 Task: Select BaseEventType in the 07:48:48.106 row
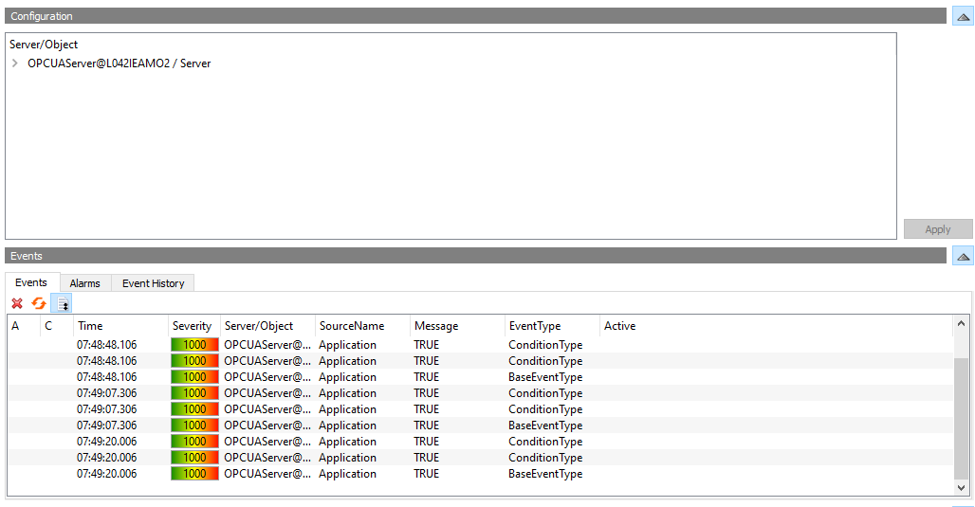pos(545,377)
